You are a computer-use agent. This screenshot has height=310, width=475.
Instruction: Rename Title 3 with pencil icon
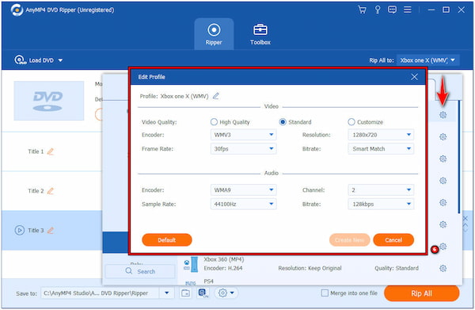point(51,230)
